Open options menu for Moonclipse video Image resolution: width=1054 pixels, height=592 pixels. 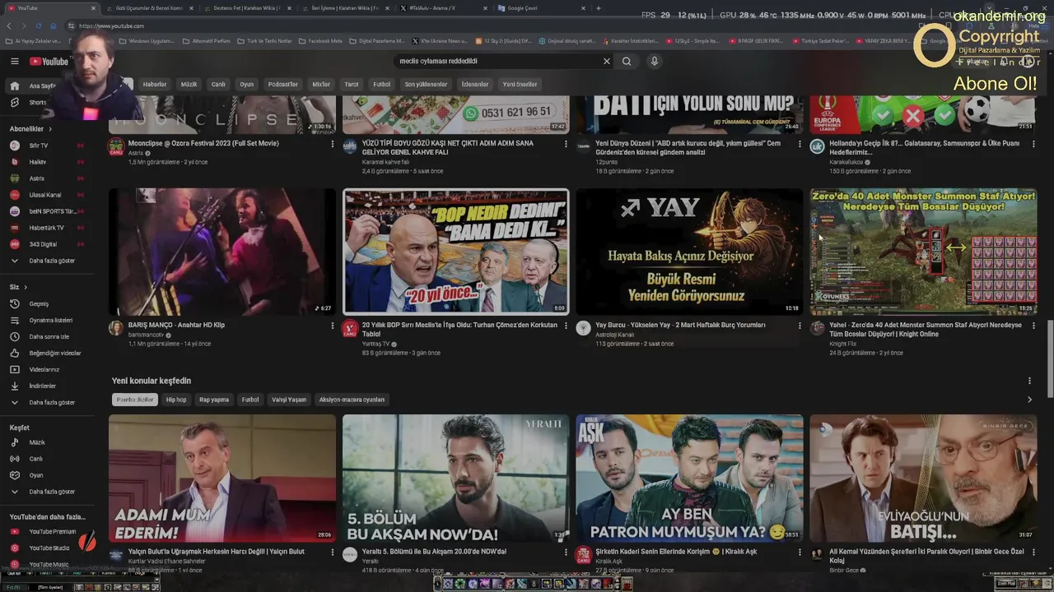333,144
